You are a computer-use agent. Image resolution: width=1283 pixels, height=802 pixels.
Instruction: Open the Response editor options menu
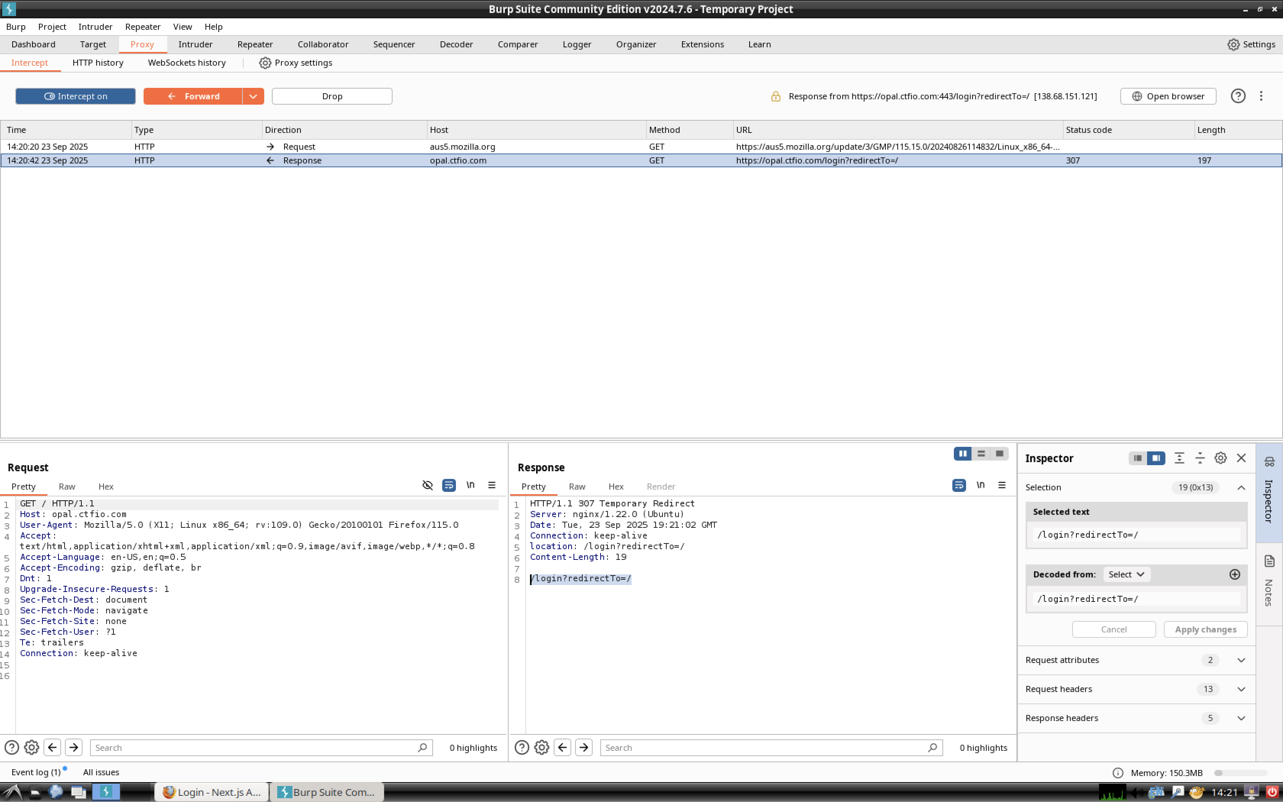[1002, 485]
